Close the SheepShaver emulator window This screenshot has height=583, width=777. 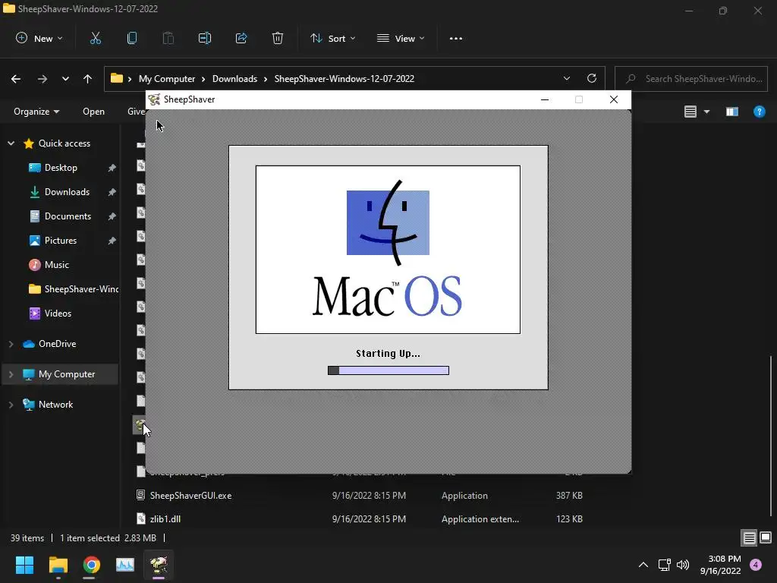[x=613, y=99]
